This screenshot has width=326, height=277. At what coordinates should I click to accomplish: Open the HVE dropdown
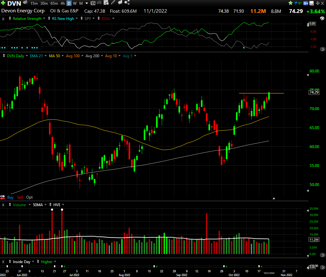click(x=63, y=205)
